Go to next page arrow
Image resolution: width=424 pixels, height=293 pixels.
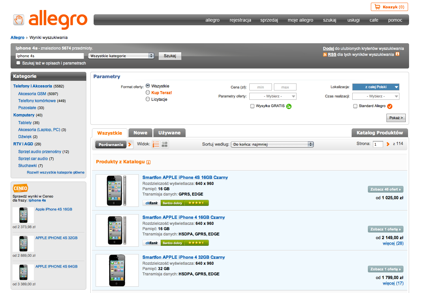[x=388, y=144]
